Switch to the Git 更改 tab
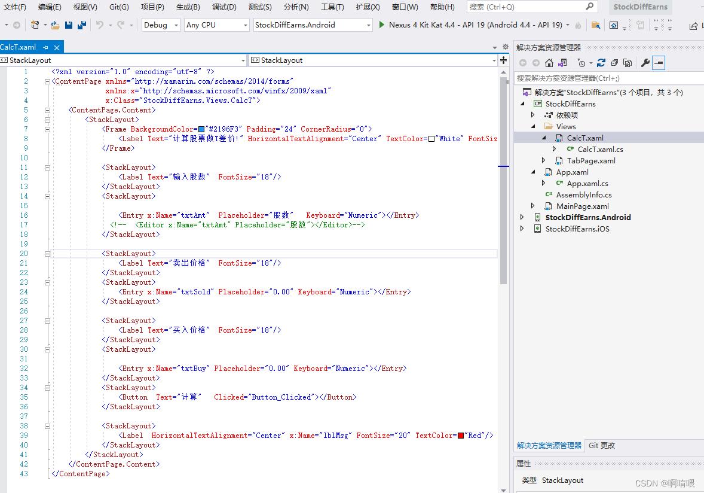 (x=601, y=446)
